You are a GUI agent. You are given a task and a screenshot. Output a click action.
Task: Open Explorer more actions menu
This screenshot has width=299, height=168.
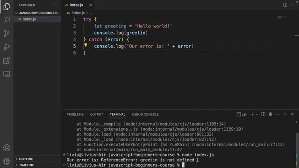point(55,5)
